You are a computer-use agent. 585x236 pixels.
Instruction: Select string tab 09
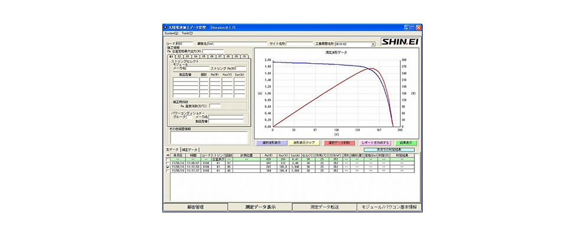click(x=236, y=56)
